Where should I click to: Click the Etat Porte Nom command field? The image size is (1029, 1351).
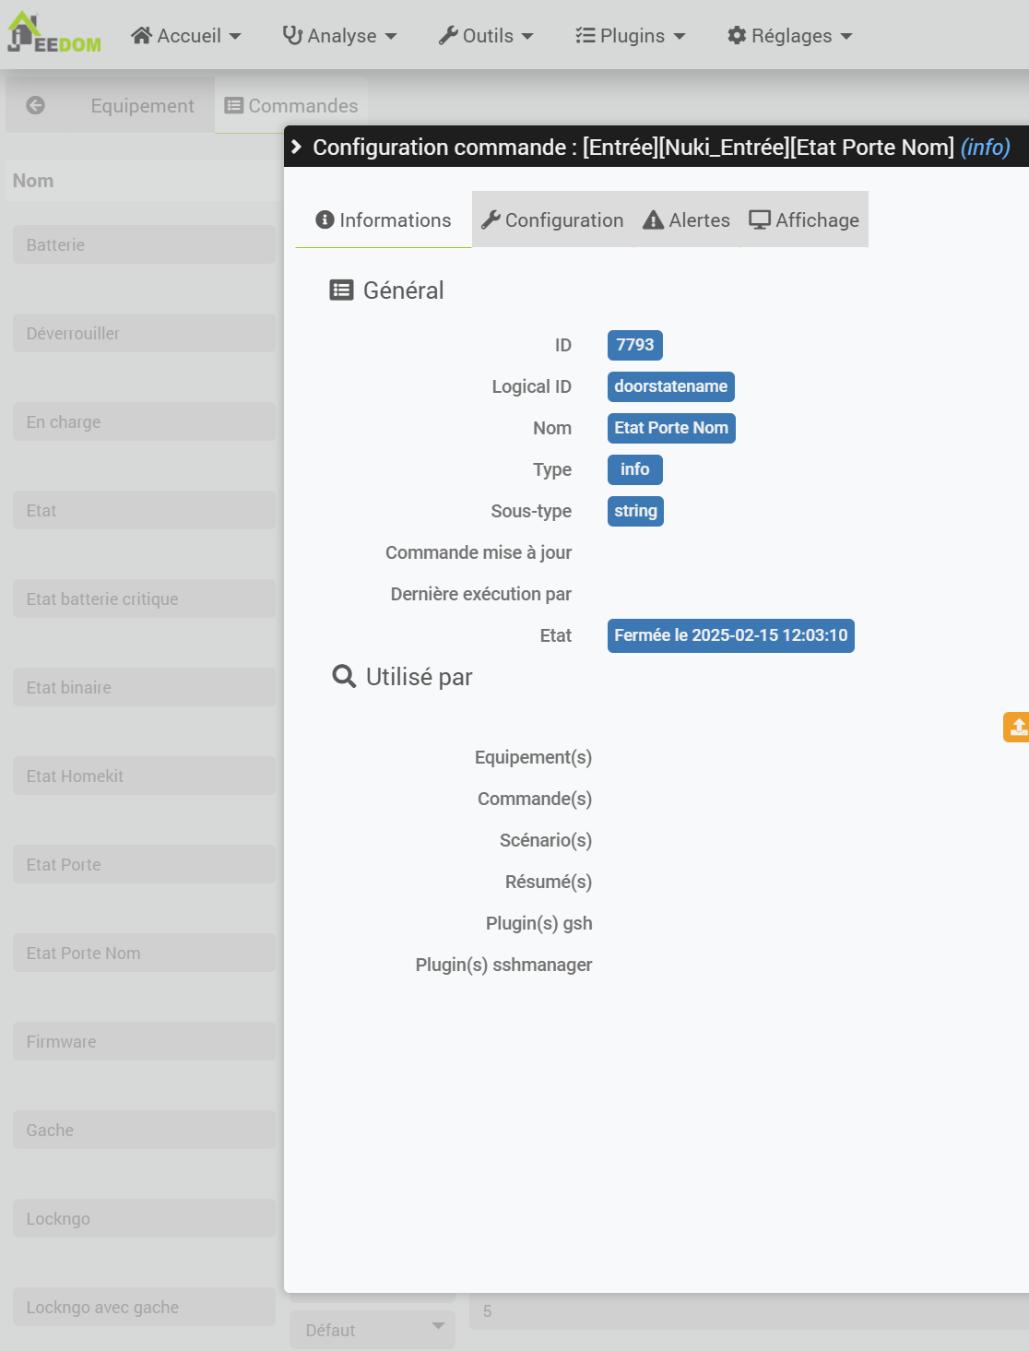(x=144, y=953)
